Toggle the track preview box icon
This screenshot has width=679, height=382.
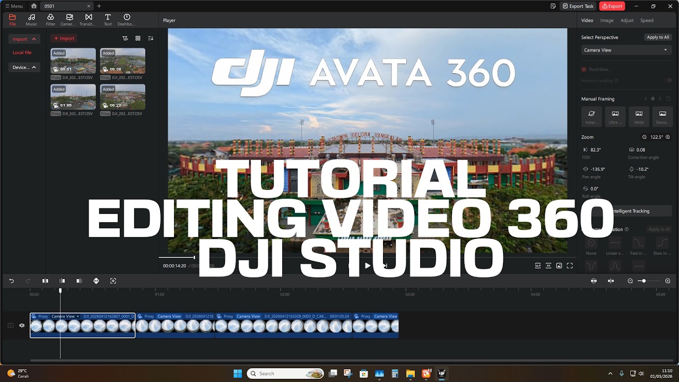[x=10, y=325]
